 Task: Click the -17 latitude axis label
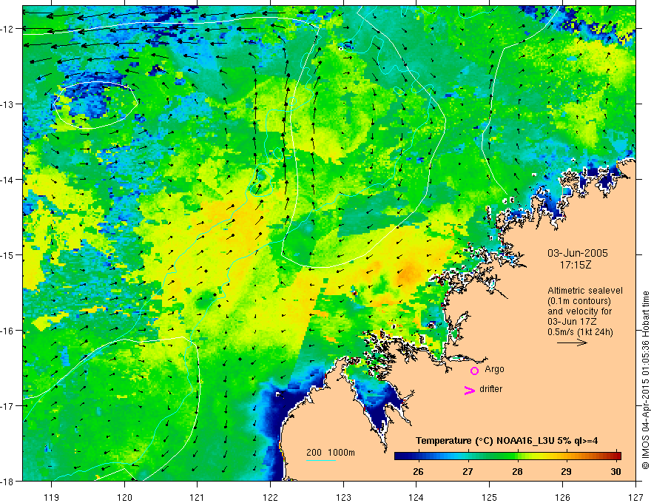point(7,405)
